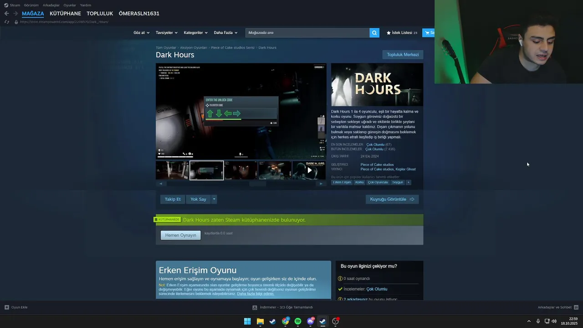Viewport: 583px width, 328px height.
Task: Select the highlighted unlock code screenshot thumbnail
Action: [206, 170]
